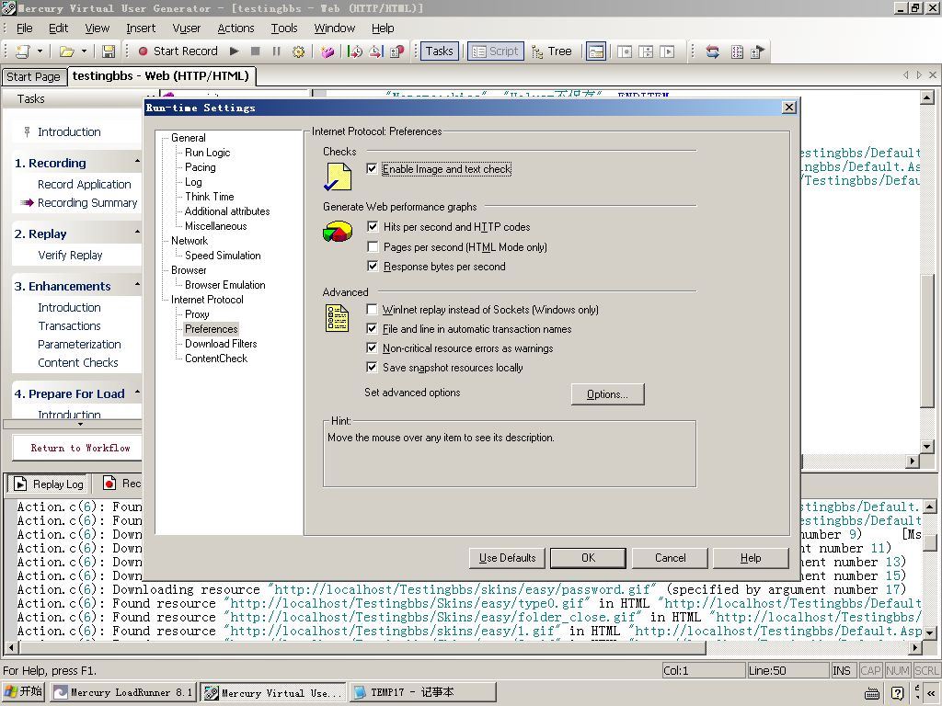The width and height of the screenshot is (942, 706).
Task: Click the third snapshot layout icon
Action: click(x=667, y=51)
